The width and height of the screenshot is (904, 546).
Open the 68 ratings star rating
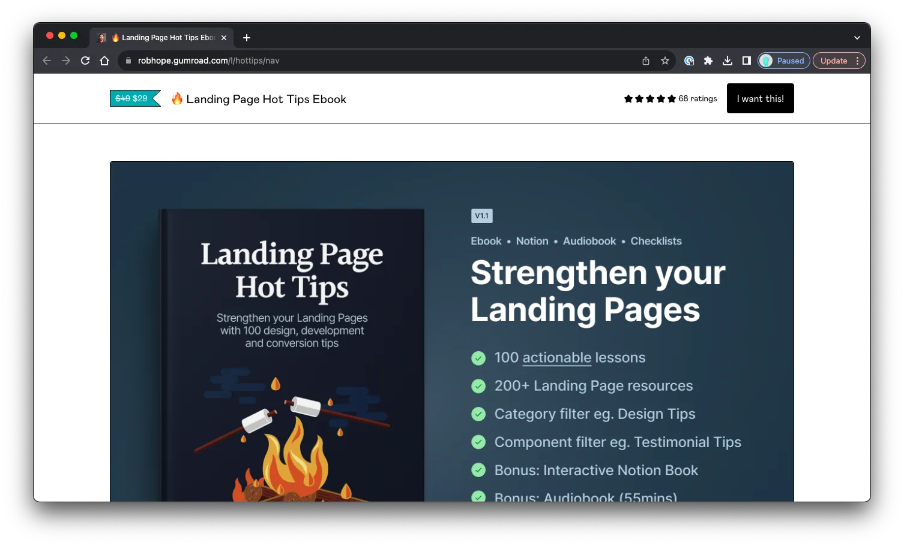(x=670, y=98)
